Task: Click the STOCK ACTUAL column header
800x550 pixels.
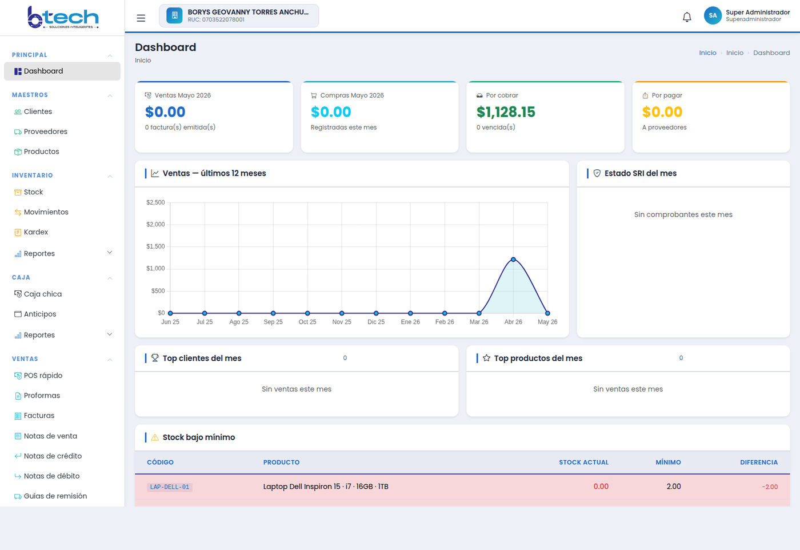Action: tap(583, 463)
